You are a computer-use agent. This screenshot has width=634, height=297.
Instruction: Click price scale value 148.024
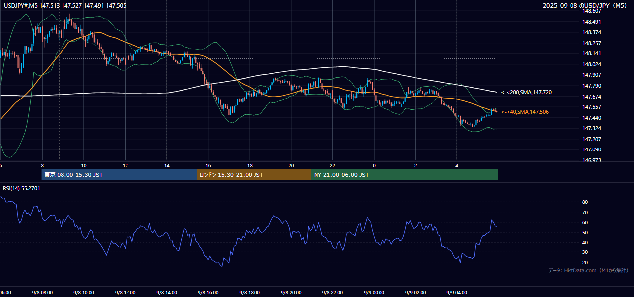[592, 64]
